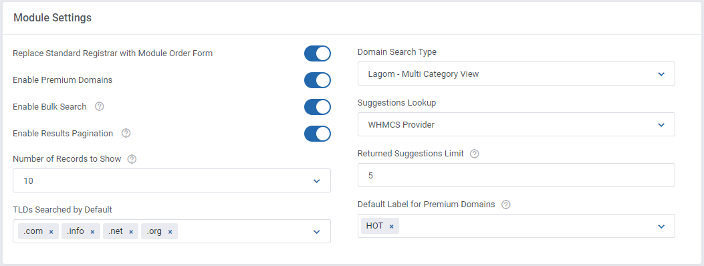Remove the .org TLD tag
704x266 pixels.
[170, 232]
